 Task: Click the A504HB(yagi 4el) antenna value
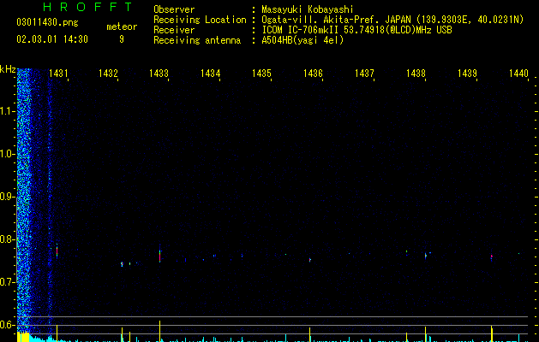(x=302, y=40)
